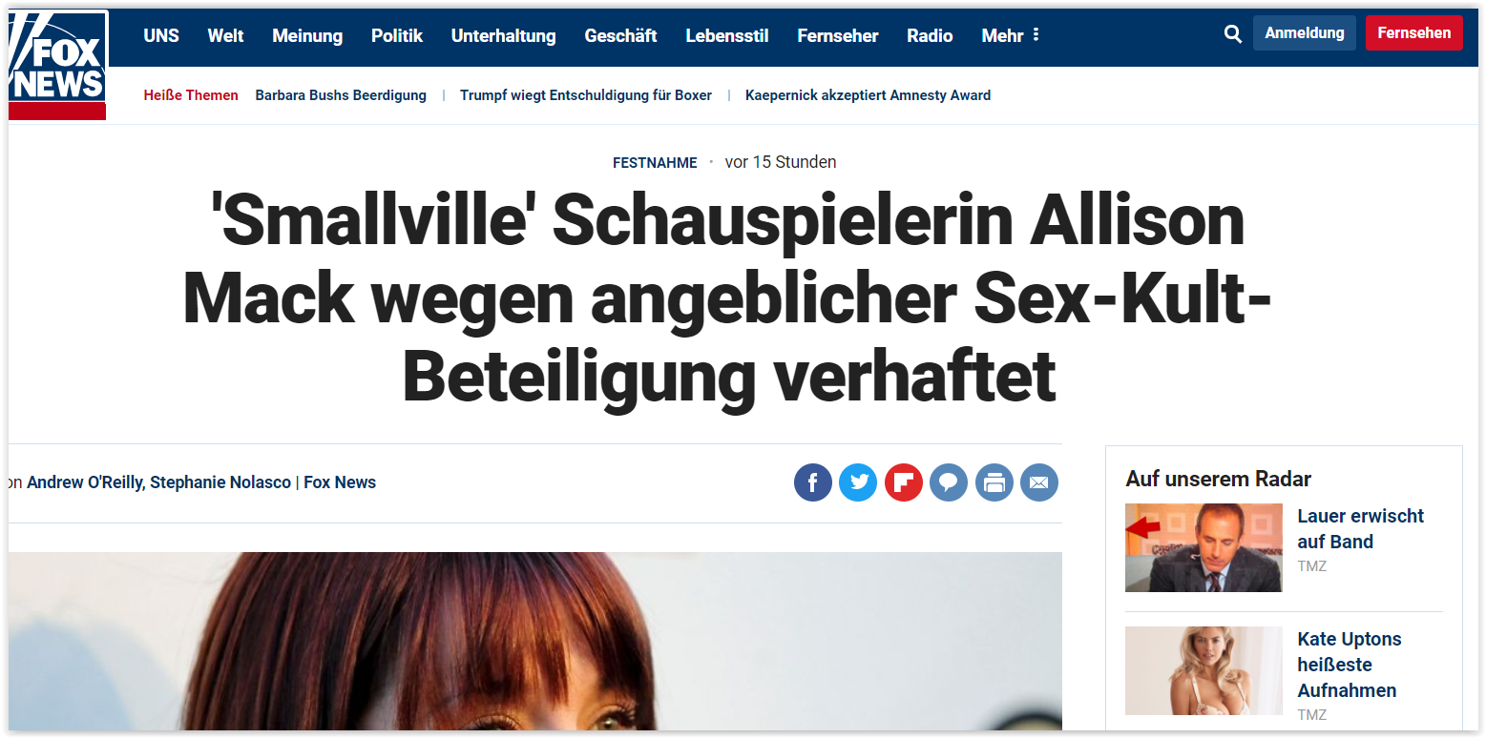Open the search magnifier icon
1486x738 pixels.
click(x=1232, y=34)
